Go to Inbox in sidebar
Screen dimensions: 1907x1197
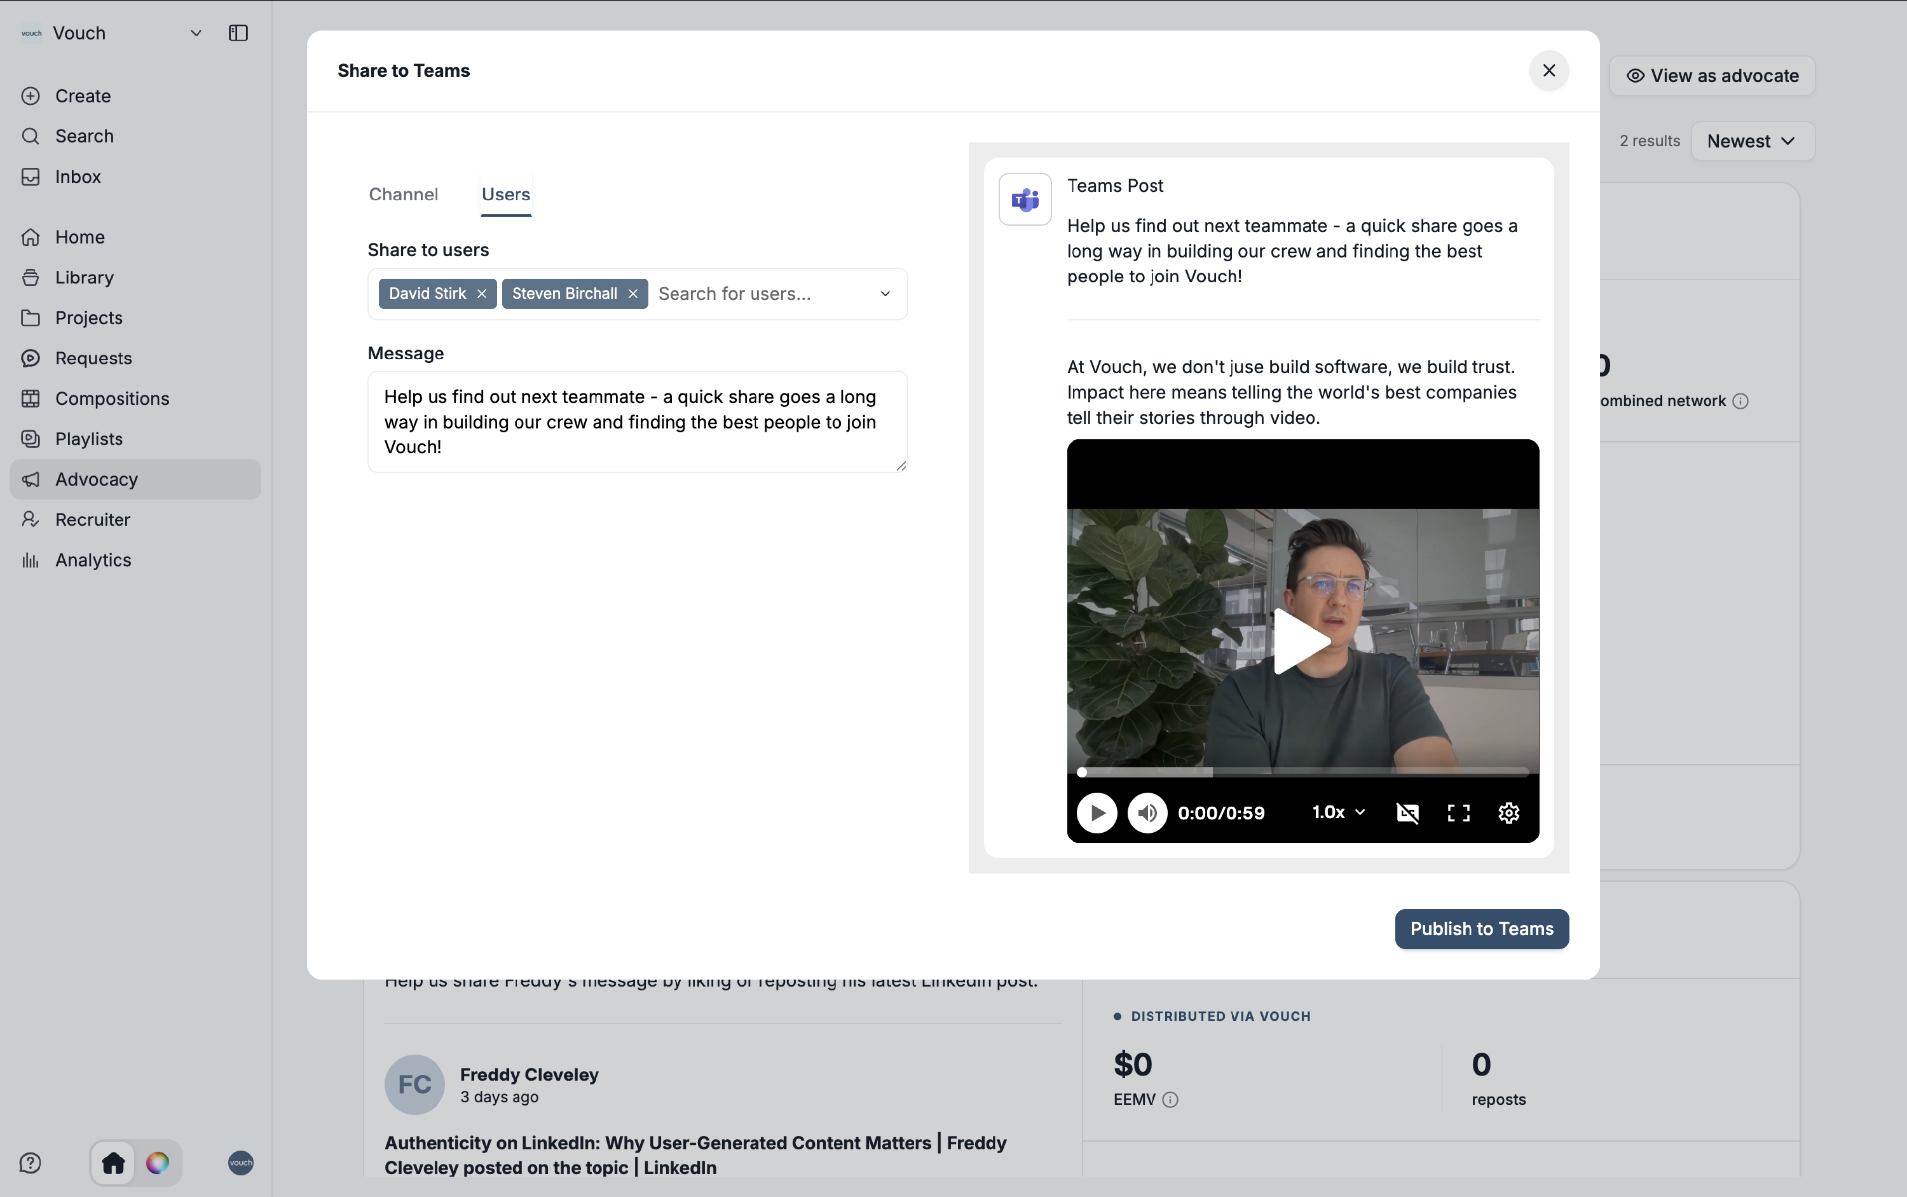point(135,177)
